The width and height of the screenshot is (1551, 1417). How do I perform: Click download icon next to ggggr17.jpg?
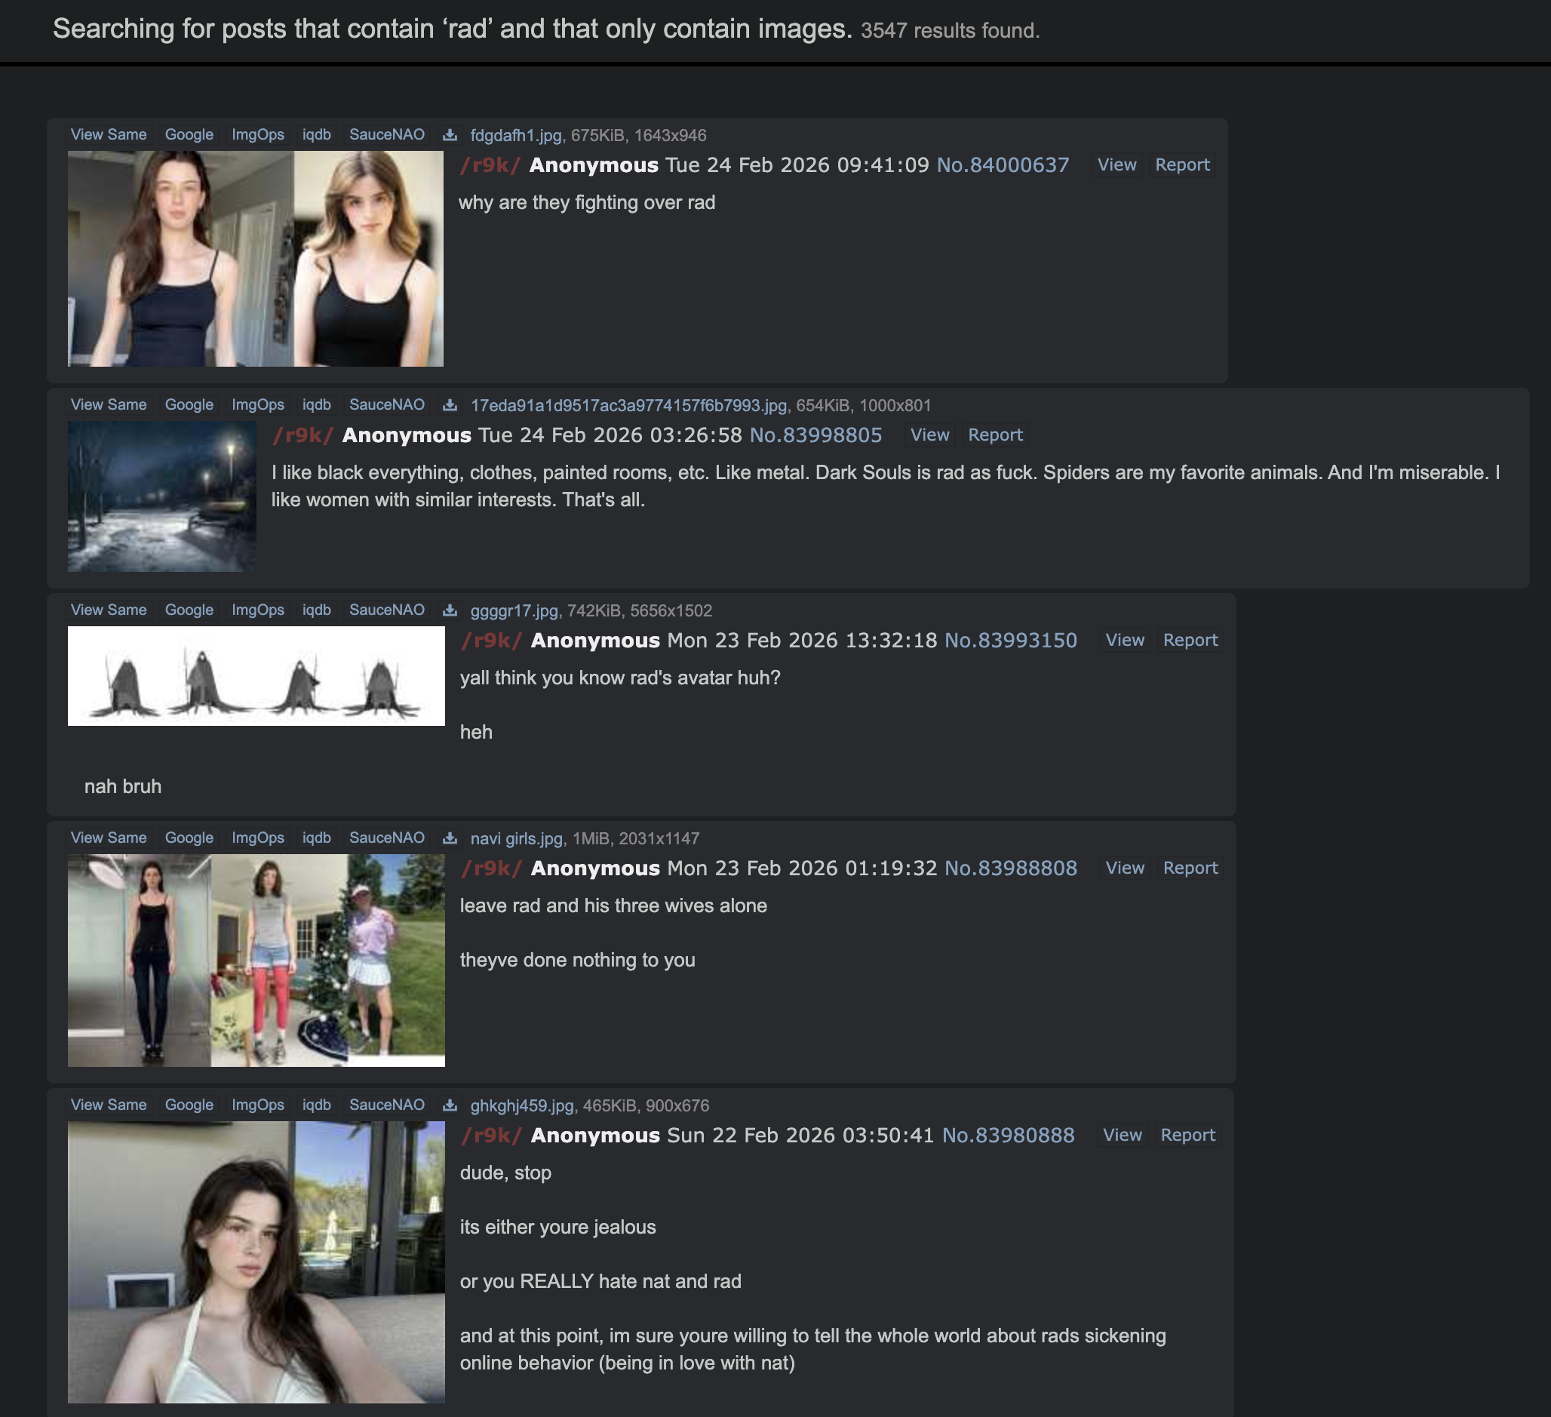(x=450, y=611)
